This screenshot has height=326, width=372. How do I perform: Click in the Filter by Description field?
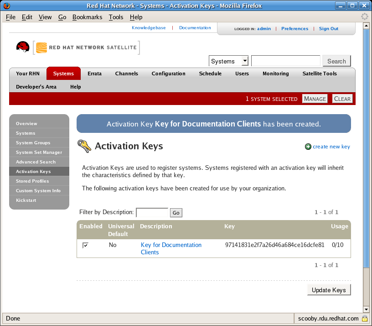coord(152,212)
